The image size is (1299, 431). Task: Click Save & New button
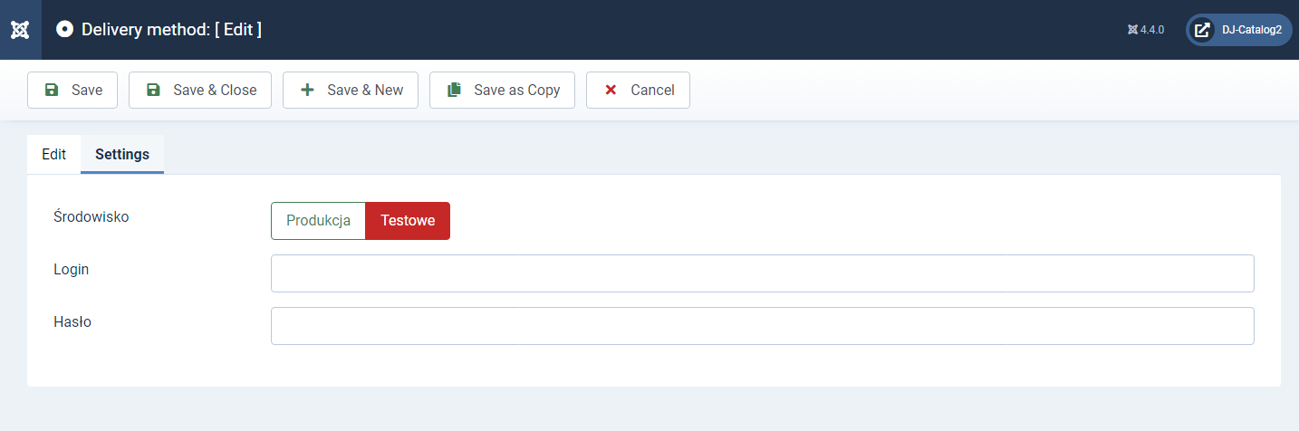tap(351, 91)
